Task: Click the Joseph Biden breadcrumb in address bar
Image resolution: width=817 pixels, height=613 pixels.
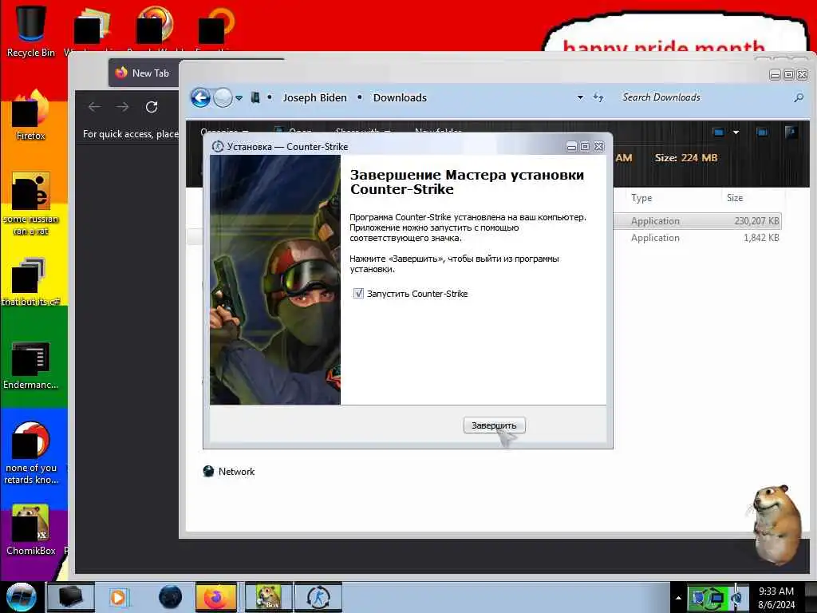Action: (314, 97)
